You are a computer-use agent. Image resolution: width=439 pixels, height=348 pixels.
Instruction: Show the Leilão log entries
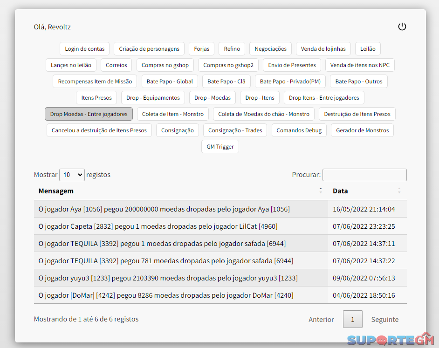(368, 49)
